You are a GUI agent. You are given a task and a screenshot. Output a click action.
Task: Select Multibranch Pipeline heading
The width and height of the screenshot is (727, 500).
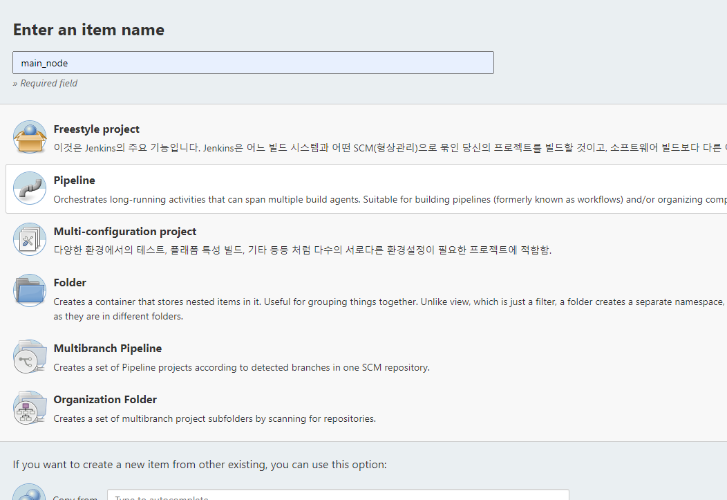pyautogui.click(x=108, y=349)
